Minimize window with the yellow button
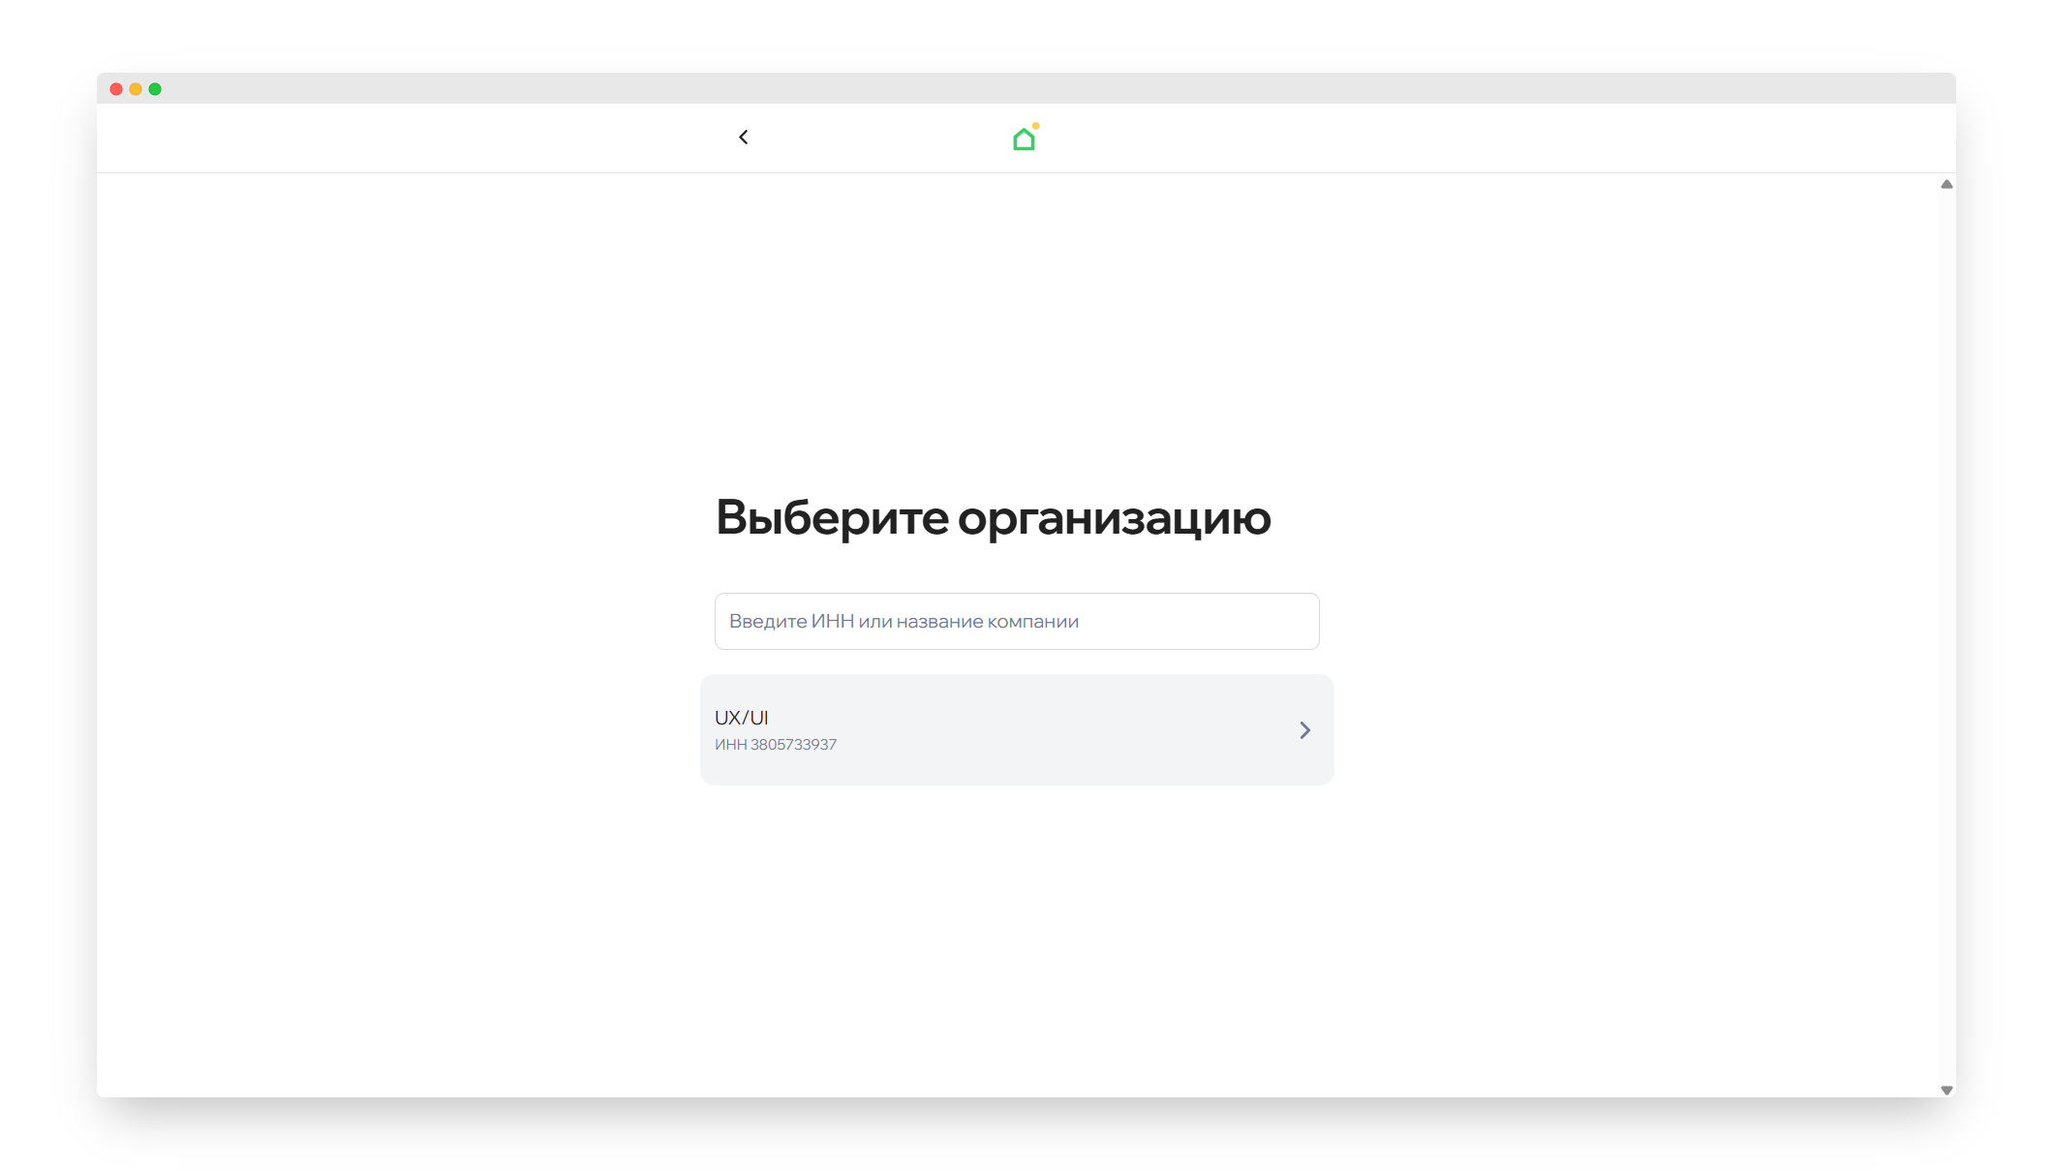Image resolution: width=2053 pixels, height=1170 pixels. coord(136,89)
